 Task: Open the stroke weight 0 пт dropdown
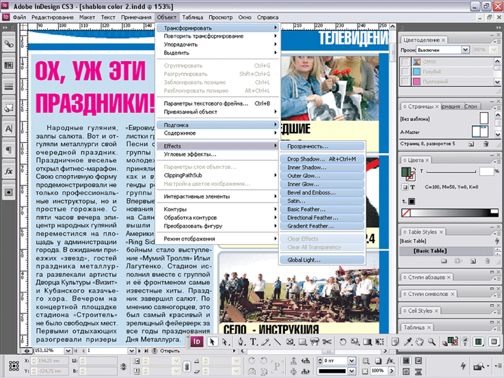coord(352,361)
